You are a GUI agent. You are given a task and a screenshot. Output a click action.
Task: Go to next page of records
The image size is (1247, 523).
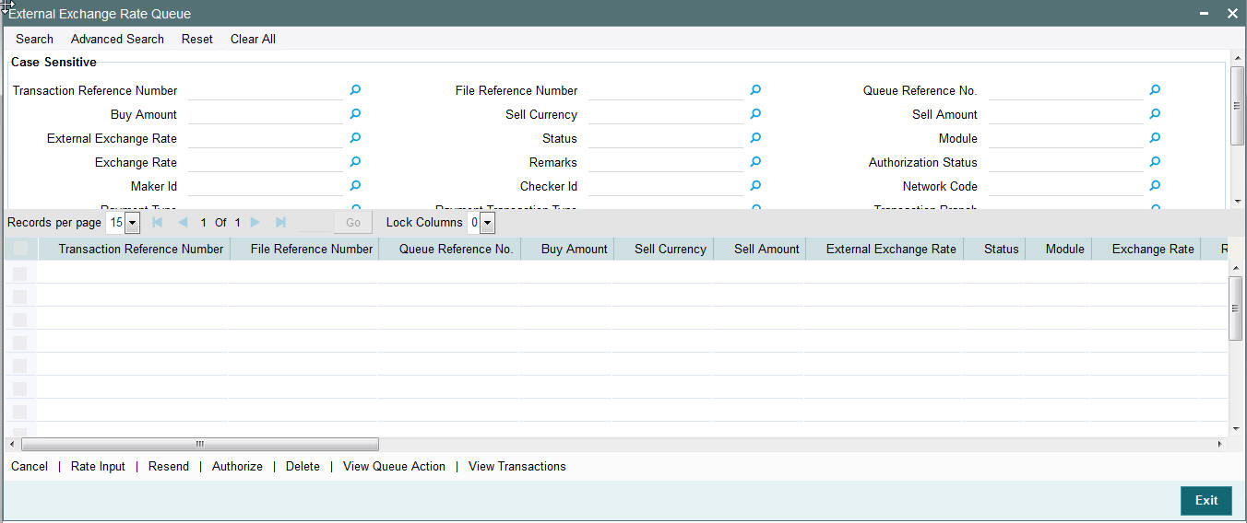[255, 223]
